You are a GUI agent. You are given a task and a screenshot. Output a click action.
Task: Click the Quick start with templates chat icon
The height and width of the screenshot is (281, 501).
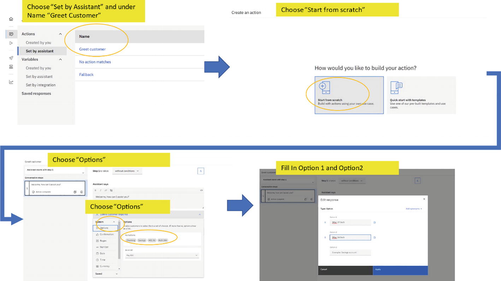[396, 87]
